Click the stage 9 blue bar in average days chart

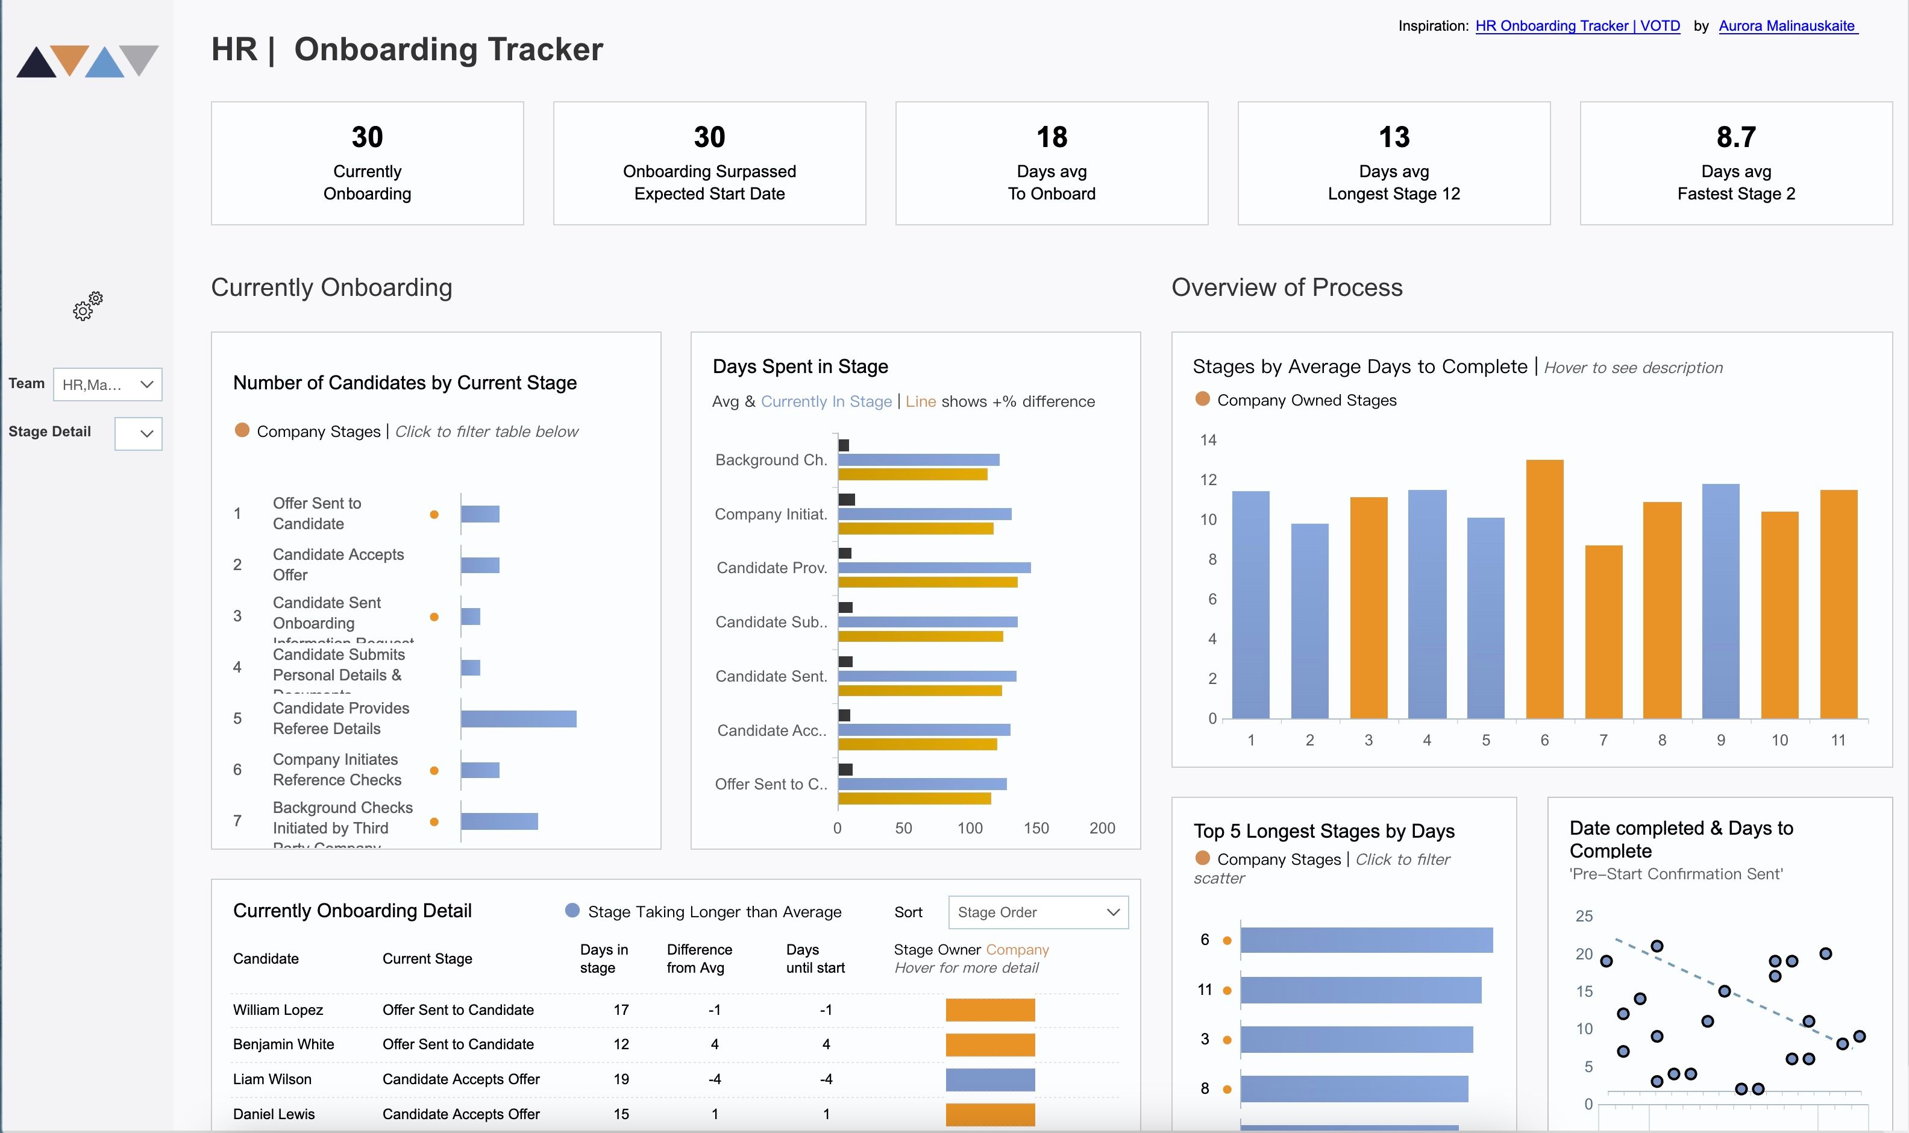[x=1720, y=601]
